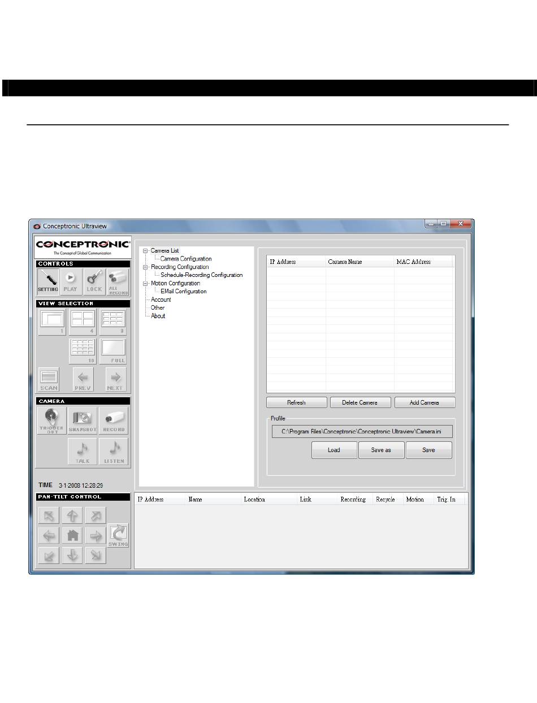Open the Setting control
Viewport: 537px width, 703px height.
[48, 281]
